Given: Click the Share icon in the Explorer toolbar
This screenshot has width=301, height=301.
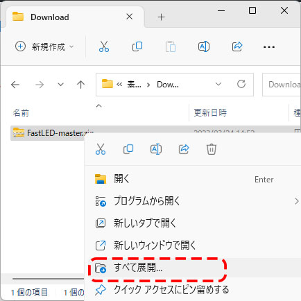Looking at the screenshot, I should tap(237, 46).
